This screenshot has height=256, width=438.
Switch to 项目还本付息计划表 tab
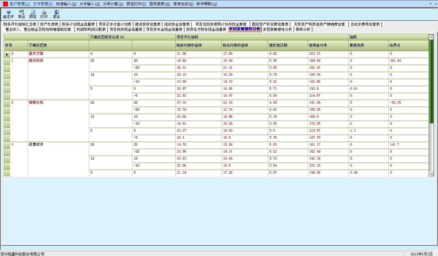[115, 24]
